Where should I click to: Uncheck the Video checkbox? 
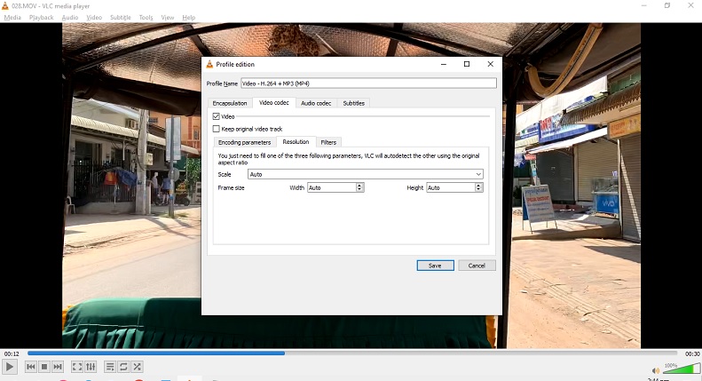216,116
